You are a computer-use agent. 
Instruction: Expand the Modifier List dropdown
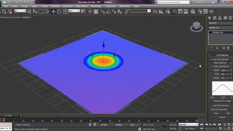click(221, 28)
